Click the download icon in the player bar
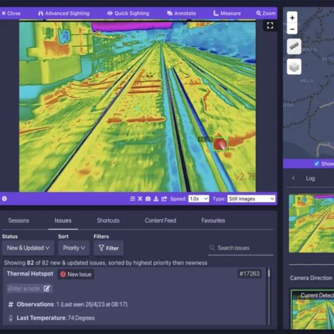This screenshot has height=334, width=334. coord(156,199)
